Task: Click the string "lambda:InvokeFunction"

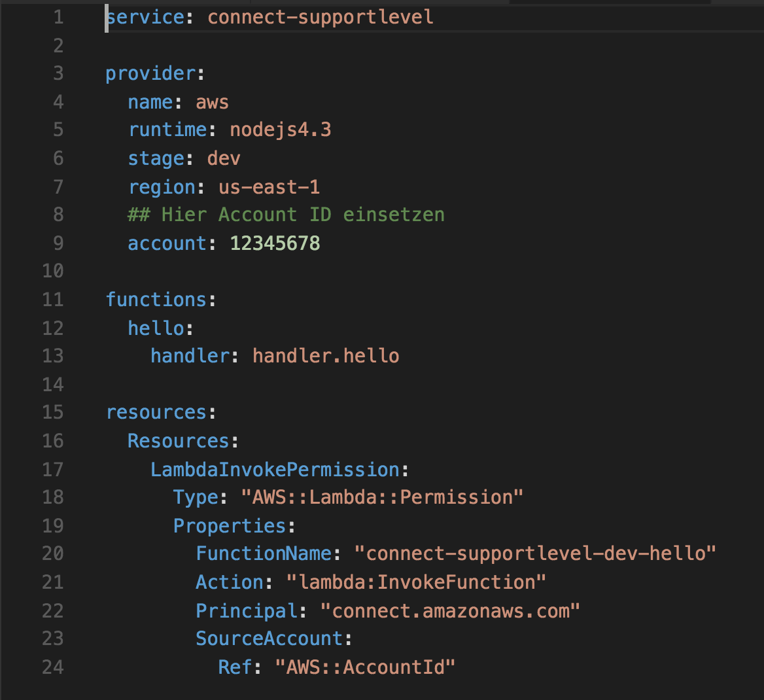Action: pyautogui.click(x=416, y=582)
